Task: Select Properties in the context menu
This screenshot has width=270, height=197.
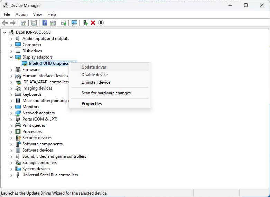Action: 92,104
